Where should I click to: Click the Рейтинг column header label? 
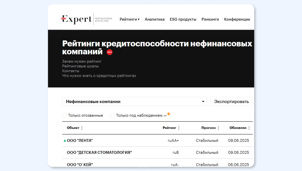point(169,128)
